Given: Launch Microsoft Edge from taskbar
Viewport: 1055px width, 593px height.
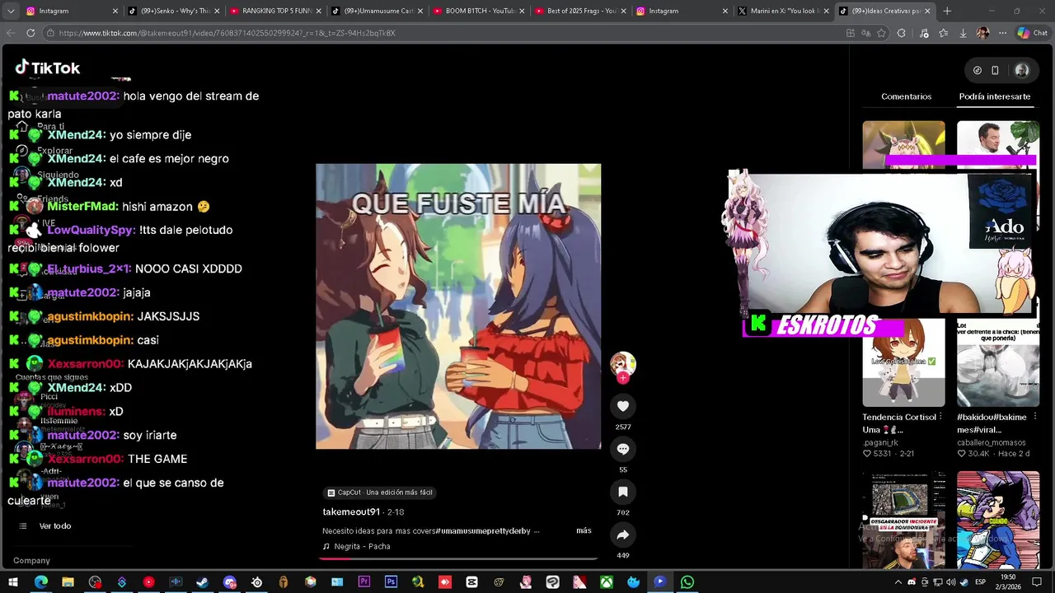Looking at the screenshot, I should click(x=41, y=582).
